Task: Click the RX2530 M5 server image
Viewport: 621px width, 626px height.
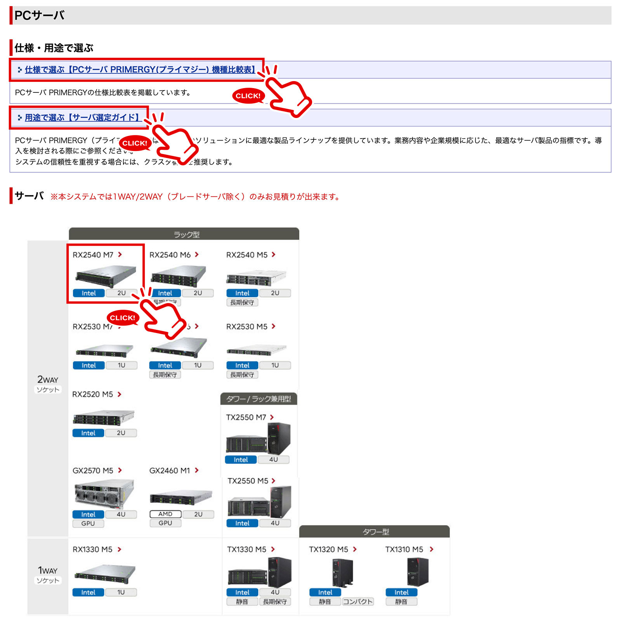Action: tap(256, 350)
